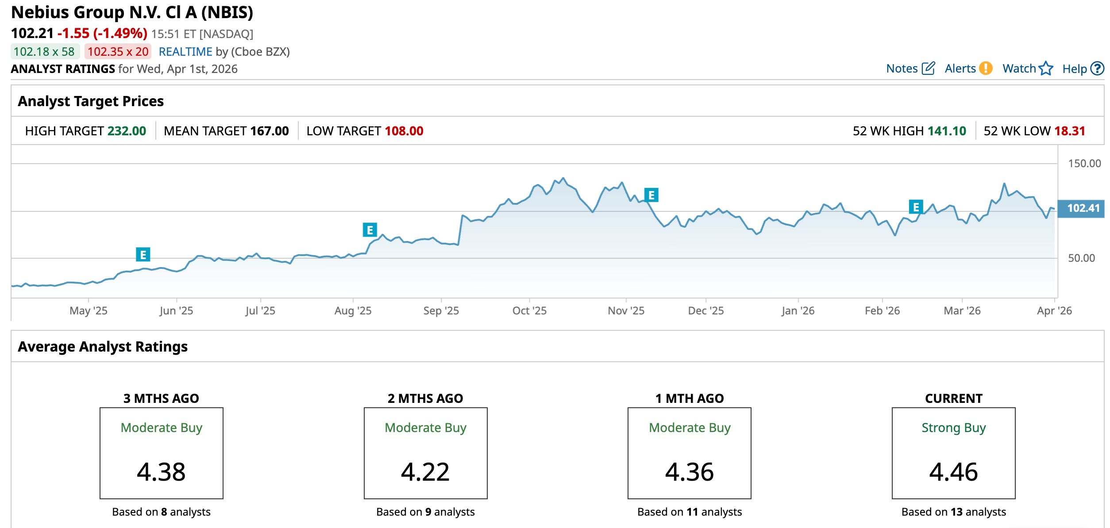Open the Alerts link
The width and height of the screenshot is (1110, 528).
[x=960, y=69]
